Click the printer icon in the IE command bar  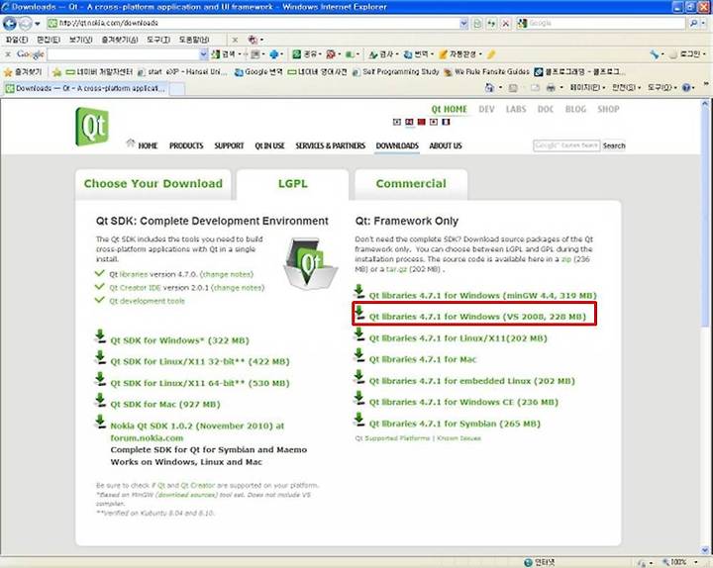pos(551,88)
